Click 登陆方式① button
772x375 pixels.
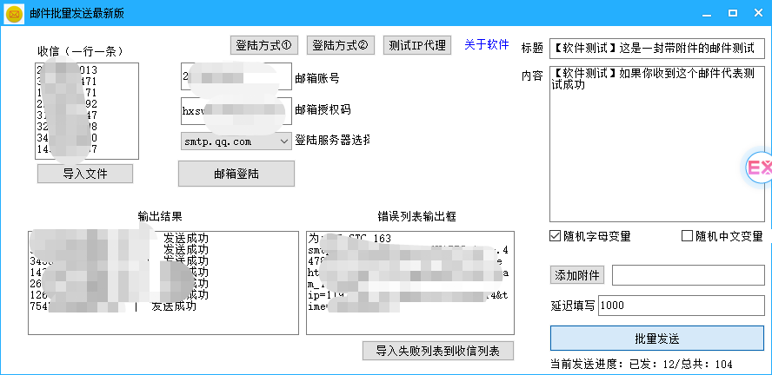point(265,45)
